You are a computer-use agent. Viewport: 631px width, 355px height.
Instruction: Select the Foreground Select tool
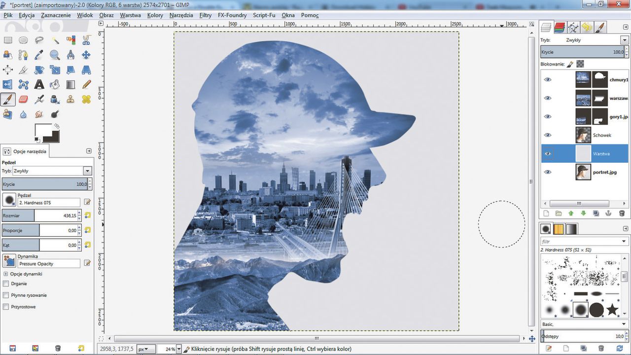coord(7,55)
